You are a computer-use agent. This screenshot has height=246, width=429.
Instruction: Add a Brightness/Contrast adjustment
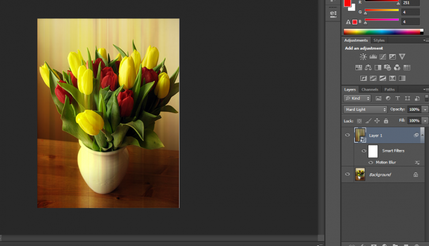[363, 57]
